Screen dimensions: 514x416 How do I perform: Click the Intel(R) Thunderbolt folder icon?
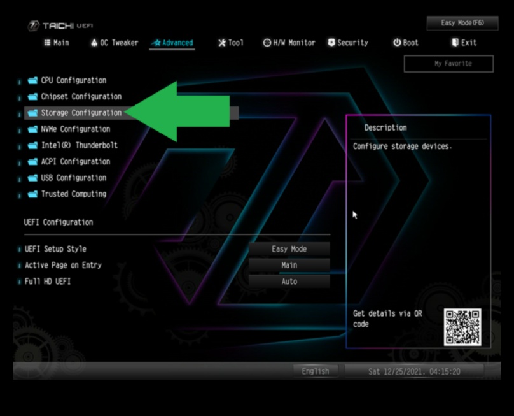click(x=32, y=145)
